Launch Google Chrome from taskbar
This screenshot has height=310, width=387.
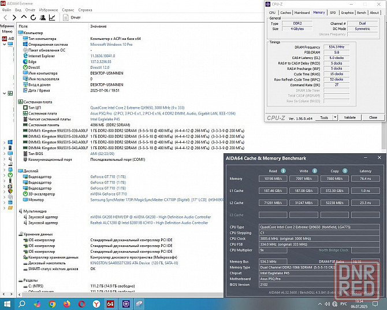tap(52, 304)
